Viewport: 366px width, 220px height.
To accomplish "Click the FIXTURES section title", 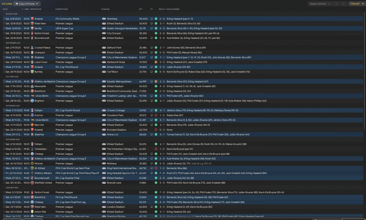I will pyautogui.click(x=7, y=4).
